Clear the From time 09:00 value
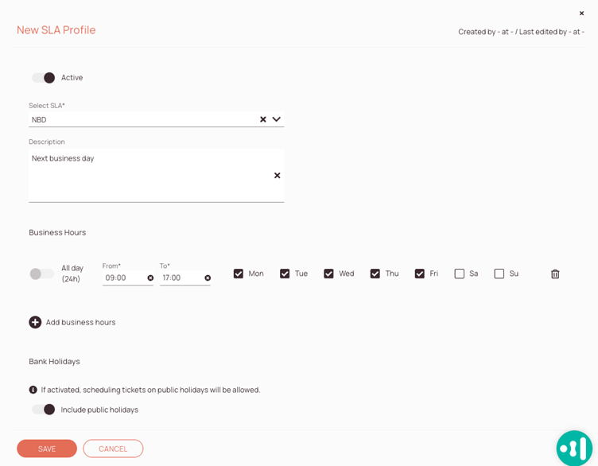The height and width of the screenshot is (466, 598). (150, 278)
